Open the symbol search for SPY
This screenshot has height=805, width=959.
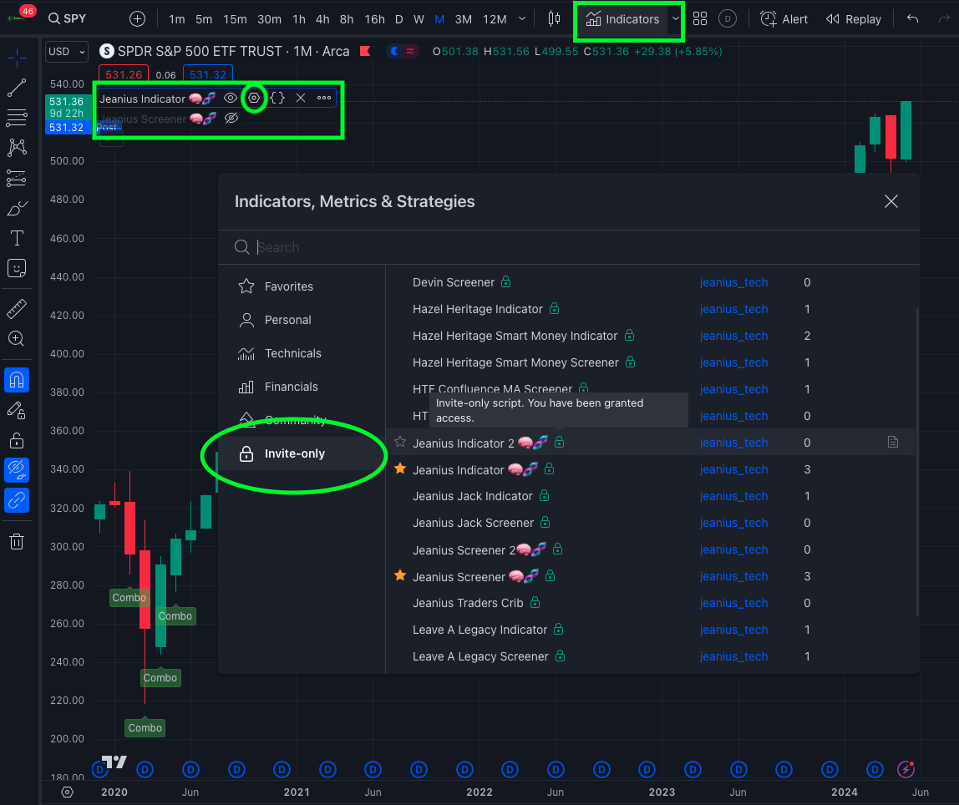pyautogui.click(x=68, y=18)
